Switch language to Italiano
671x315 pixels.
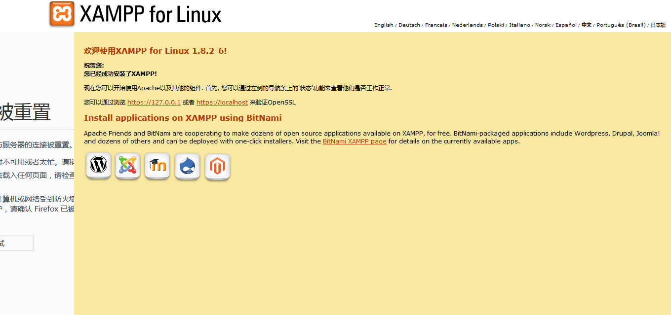click(x=520, y=25)
